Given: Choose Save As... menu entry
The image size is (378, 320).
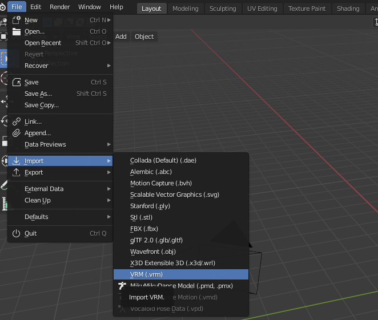Looking at the screenshot, I should [x=61, y=94].
